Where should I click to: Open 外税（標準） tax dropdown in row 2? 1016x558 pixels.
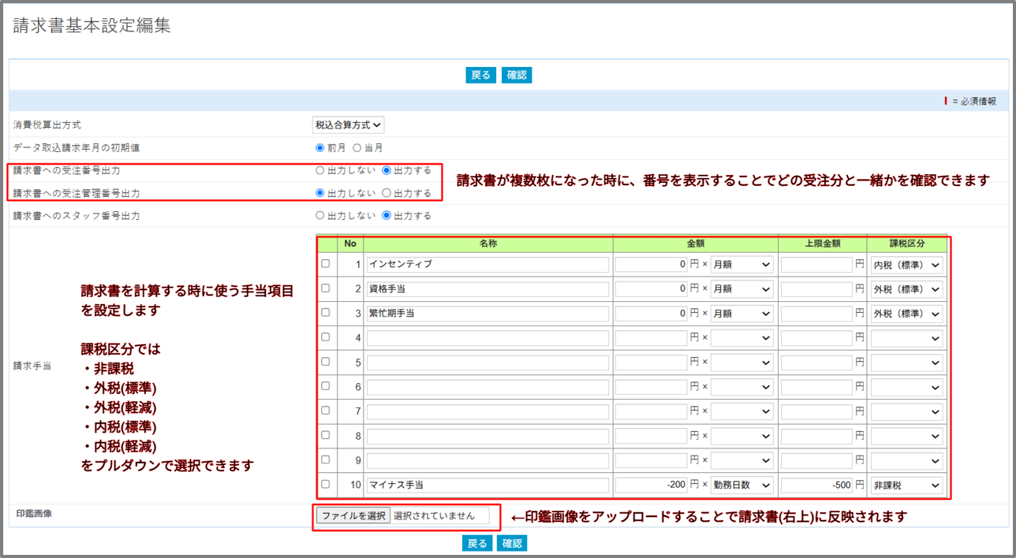pyautogui.click(x=906, y=289)
